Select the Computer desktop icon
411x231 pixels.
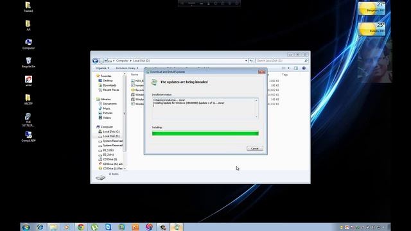28,44
